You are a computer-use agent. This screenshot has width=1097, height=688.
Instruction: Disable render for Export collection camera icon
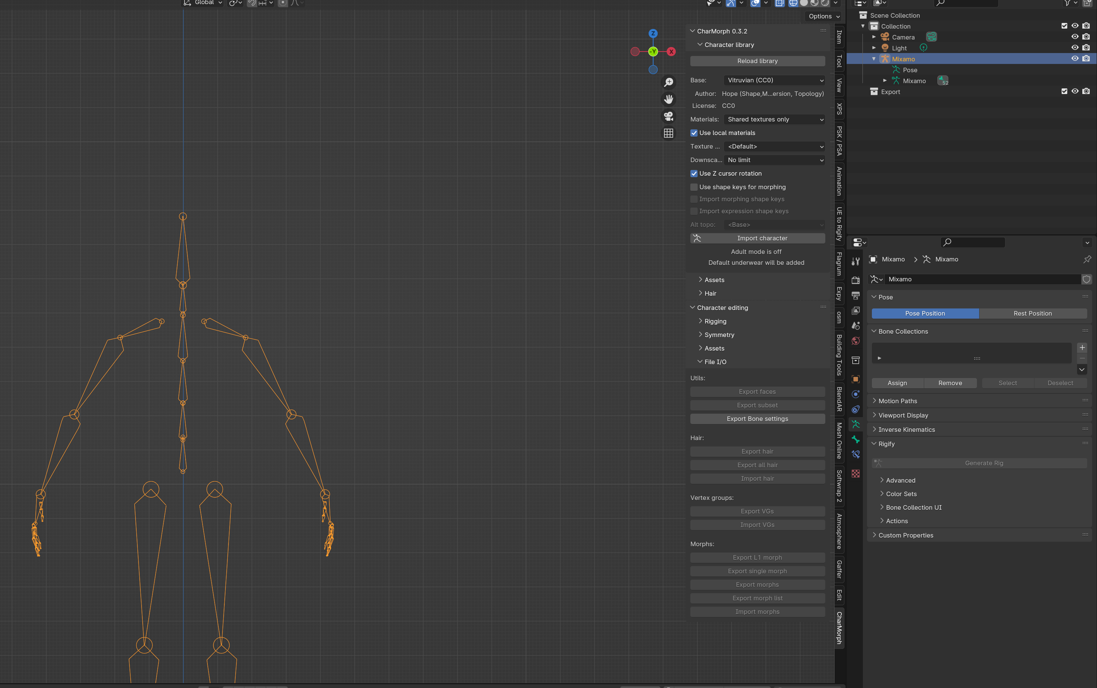tap(1086, 91)
